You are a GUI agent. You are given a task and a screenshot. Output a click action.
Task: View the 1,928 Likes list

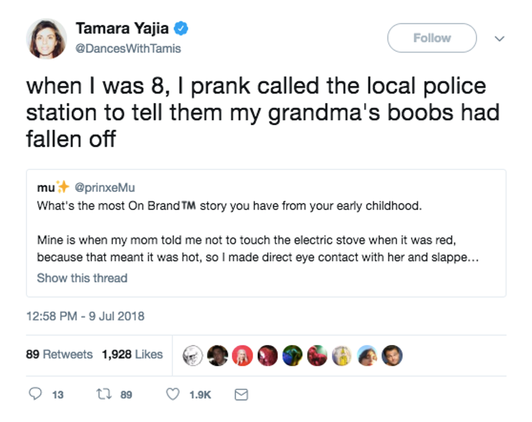pyautogui.click(x=132, y=354)
